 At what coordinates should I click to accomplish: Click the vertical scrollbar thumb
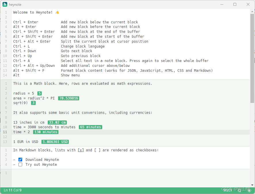click(252, 58)
